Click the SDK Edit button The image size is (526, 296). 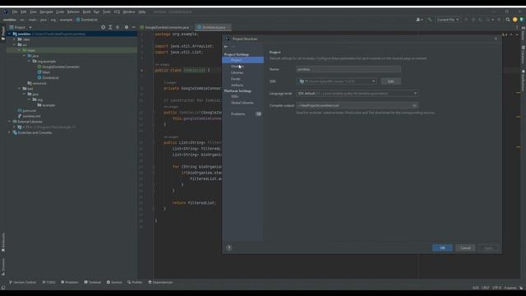[391, 81]
